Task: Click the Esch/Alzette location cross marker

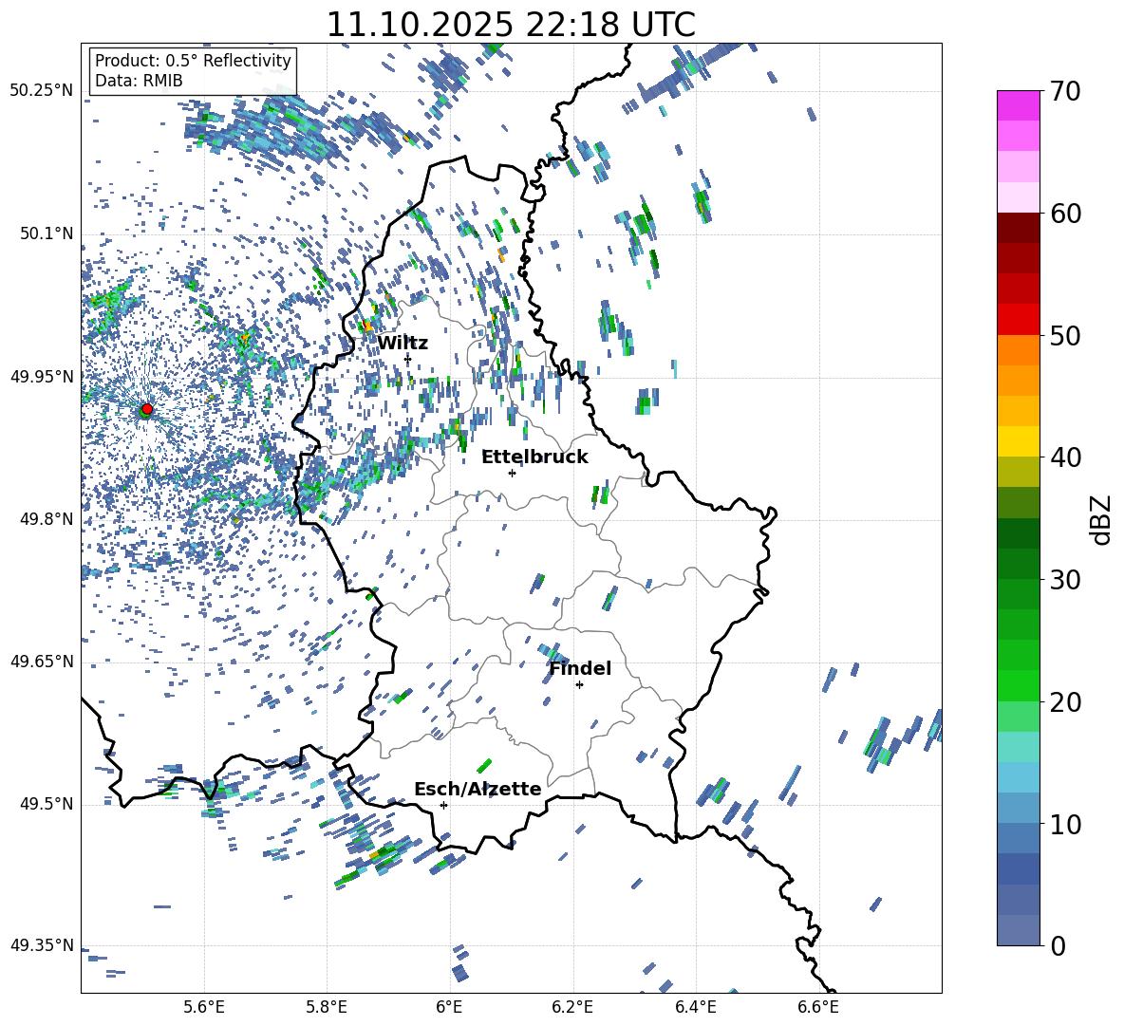Action: [x=443, y=805]
